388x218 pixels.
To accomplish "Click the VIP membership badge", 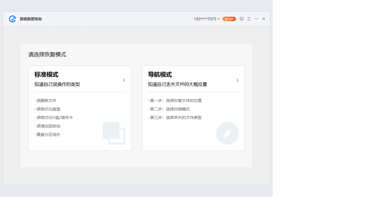I will pos(229,19).
